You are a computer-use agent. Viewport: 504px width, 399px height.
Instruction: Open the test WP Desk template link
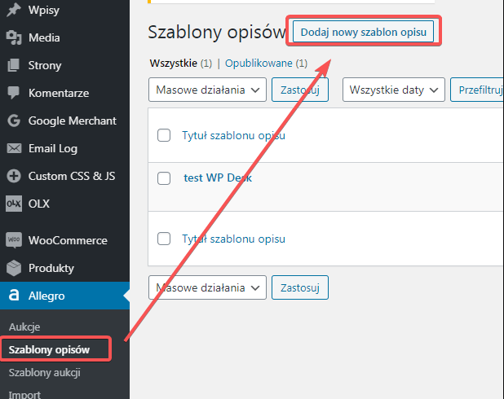(x=218, y=178)
